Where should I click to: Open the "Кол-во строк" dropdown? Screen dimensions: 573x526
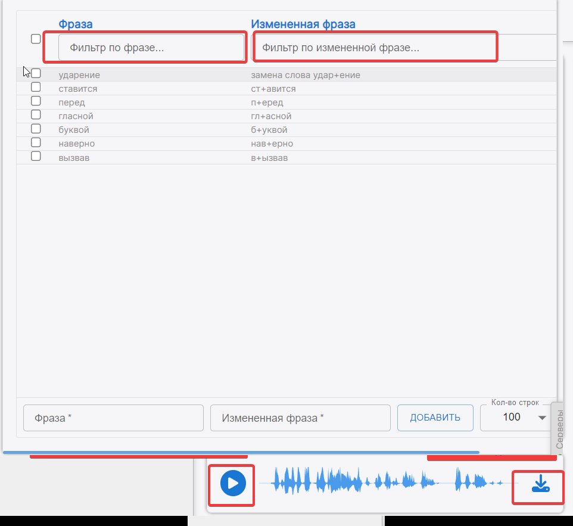tap(516, 418)
